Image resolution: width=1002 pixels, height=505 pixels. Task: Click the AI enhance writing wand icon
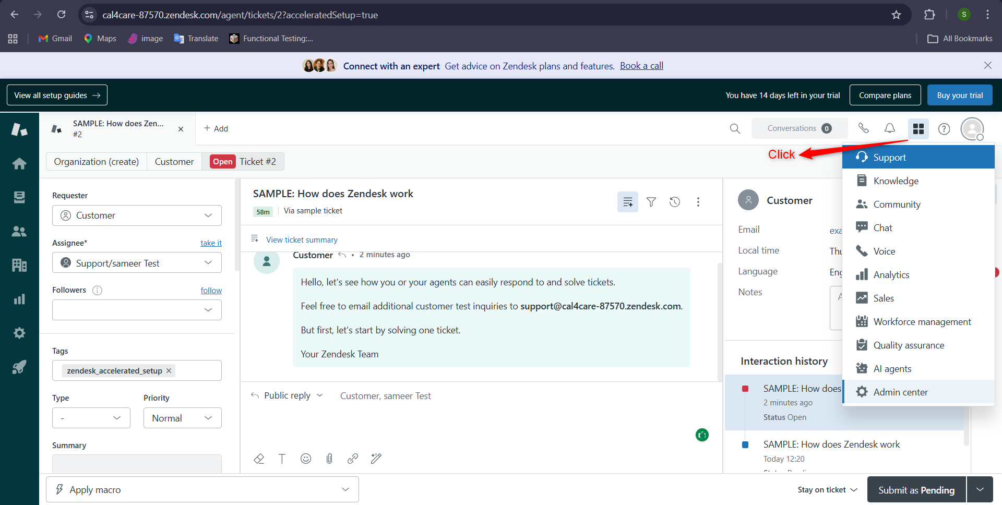376,459
